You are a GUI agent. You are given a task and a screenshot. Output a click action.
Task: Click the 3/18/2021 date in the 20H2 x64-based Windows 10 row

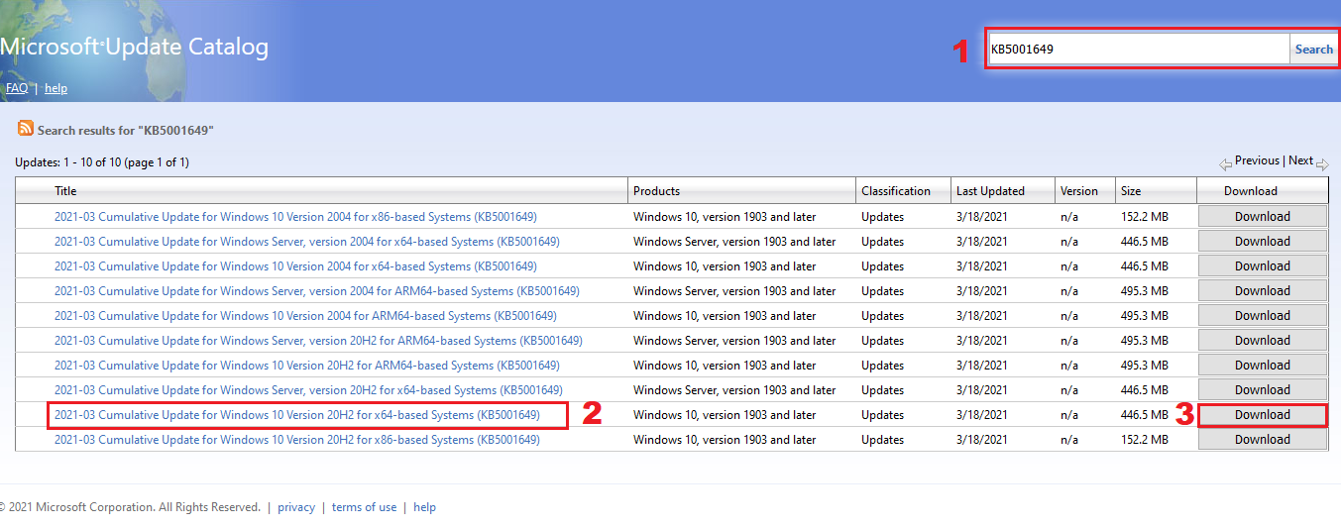[x=981, y=415]
